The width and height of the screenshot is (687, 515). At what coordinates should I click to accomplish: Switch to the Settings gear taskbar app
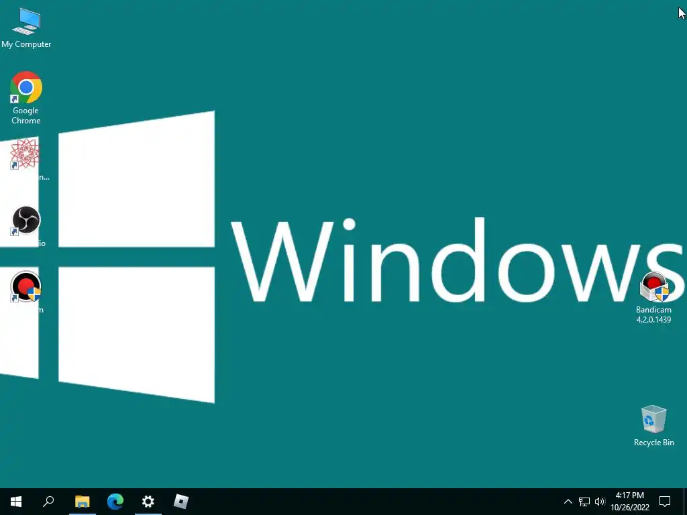pyautogui.click(x=148, y=502)
